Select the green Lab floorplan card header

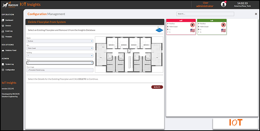pyautogui.click(x=212, y=20)
